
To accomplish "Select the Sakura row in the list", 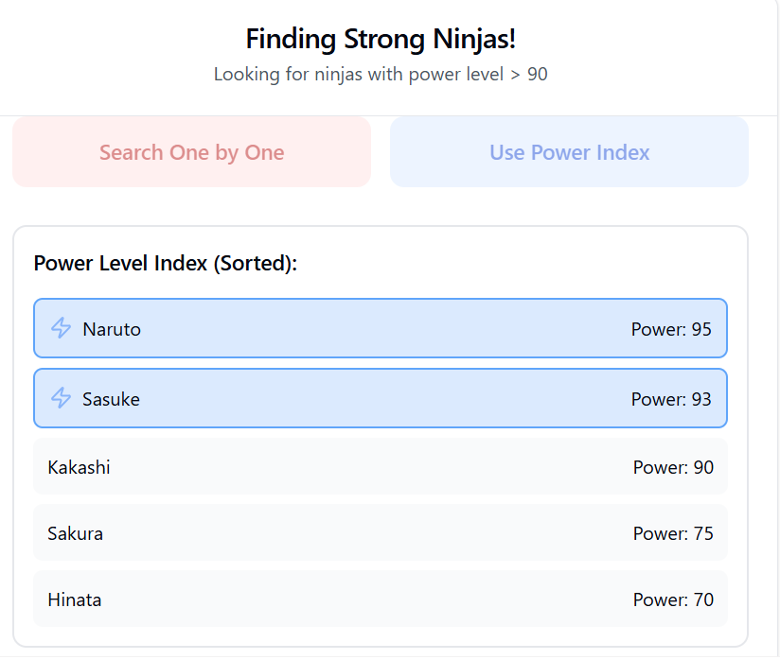I will (380, 532).
